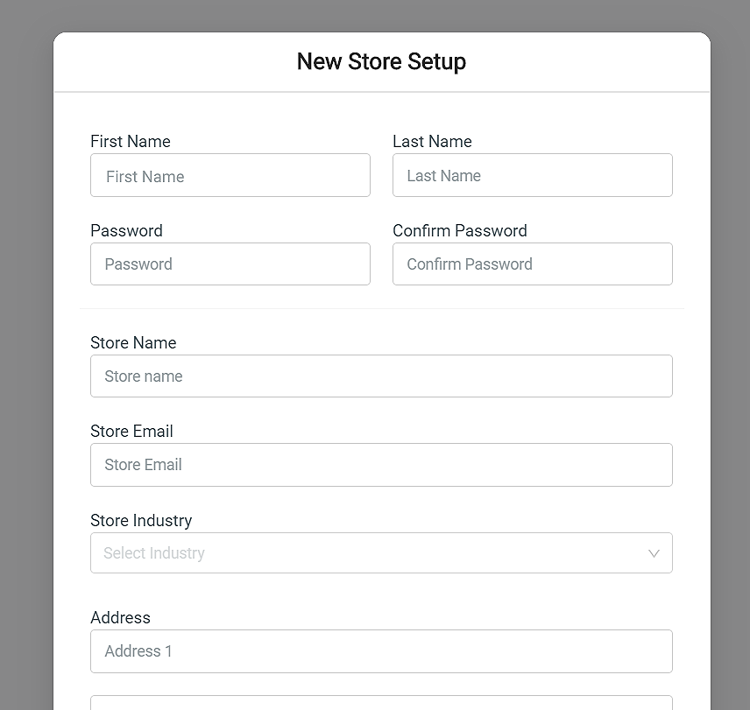
Task: Click the down chevron in the Store Industry field
Action: [x=654, y=553]
